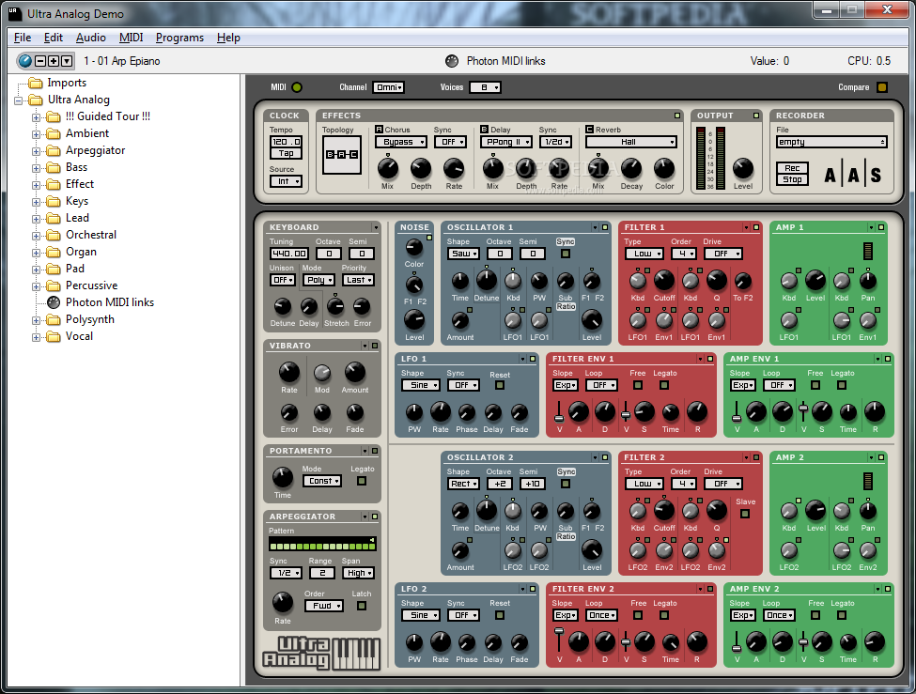Open the MIDI menu
916x694 pixels.
pyautogui.click(x=131, y=38)
